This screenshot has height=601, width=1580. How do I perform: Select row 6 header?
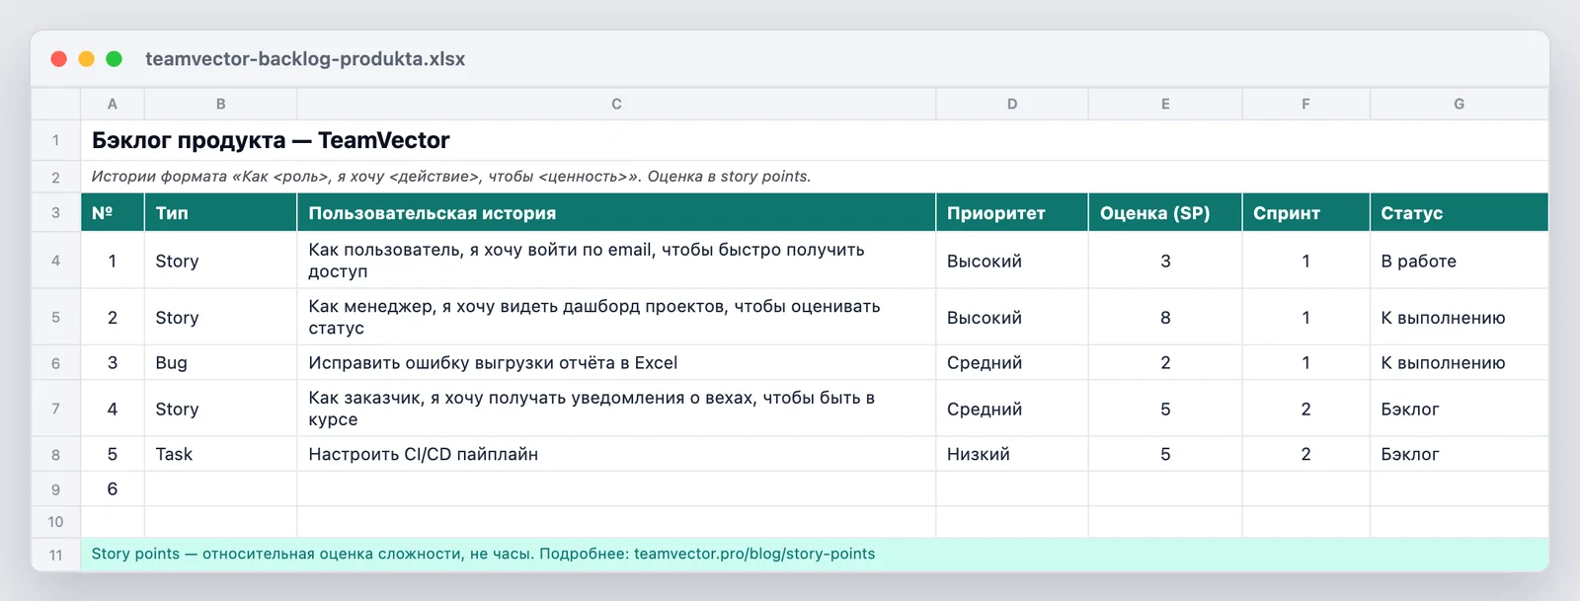55,362
